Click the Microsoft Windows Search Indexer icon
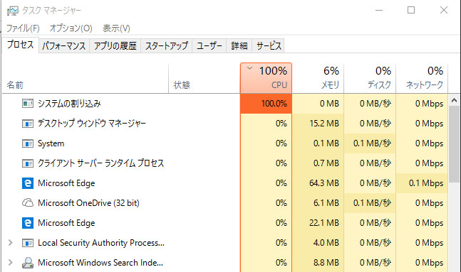Viewport: 461px width, 272px height. pos(28,263)
